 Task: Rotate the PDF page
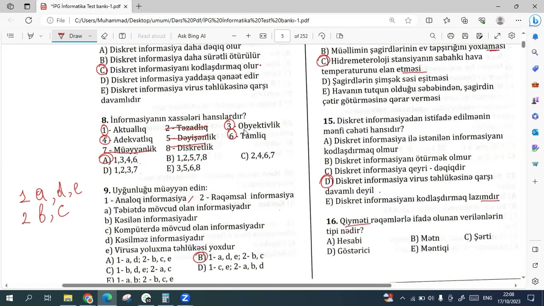[x=322, y=36]
